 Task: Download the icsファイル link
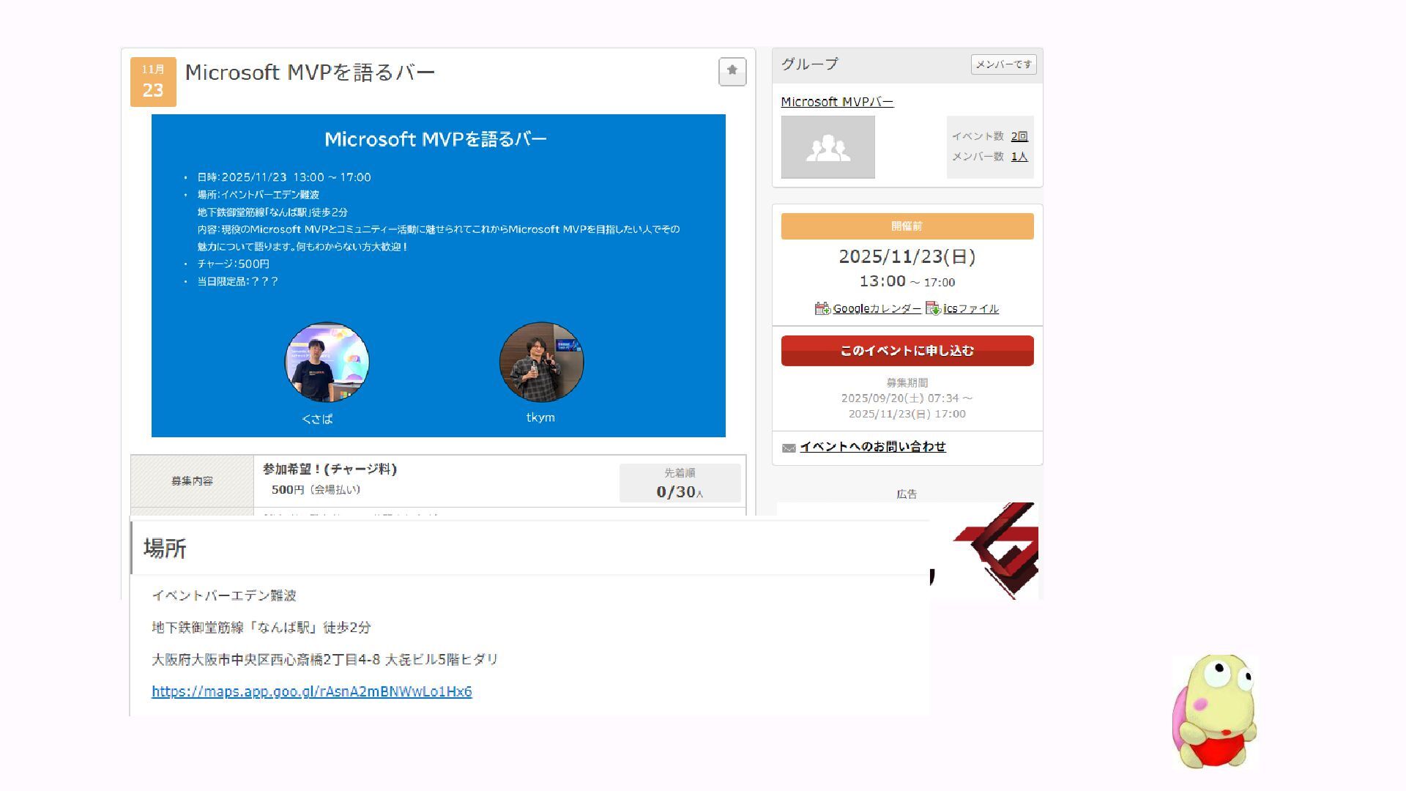(x=971, y=308)
